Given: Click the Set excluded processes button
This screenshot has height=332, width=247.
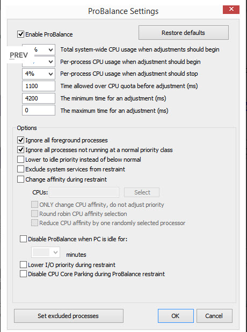Looking at the screenshot, I should point(69,316).
